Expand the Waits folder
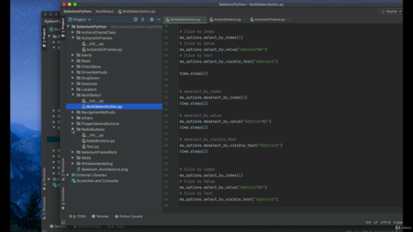The height and width of the screenshot is (232, 413). tap(73, 158)
